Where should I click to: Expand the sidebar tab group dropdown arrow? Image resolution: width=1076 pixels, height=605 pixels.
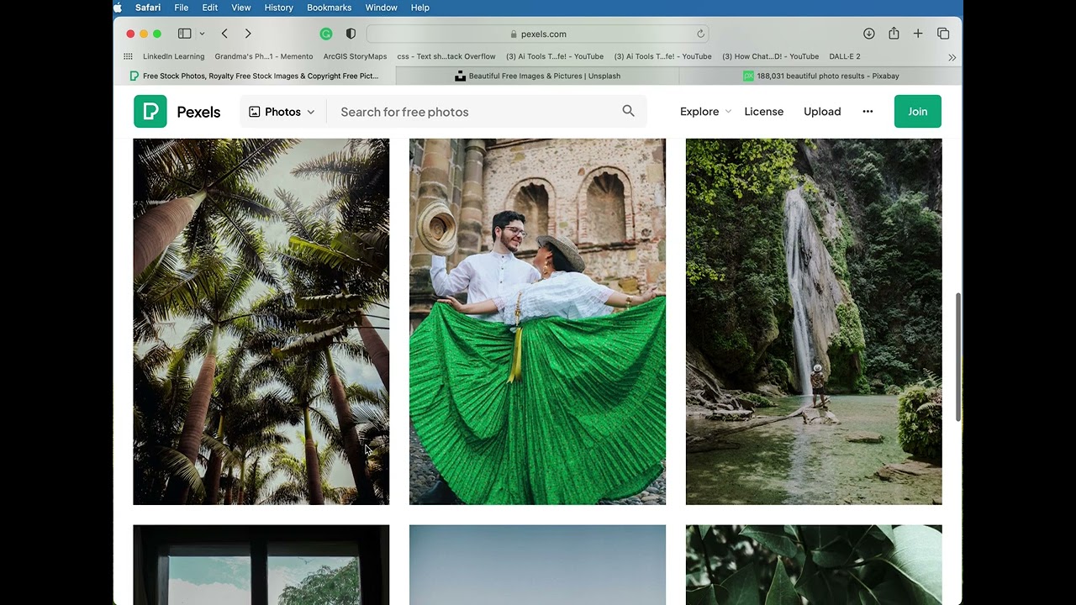pyautogui.click(x=202, y=34)
